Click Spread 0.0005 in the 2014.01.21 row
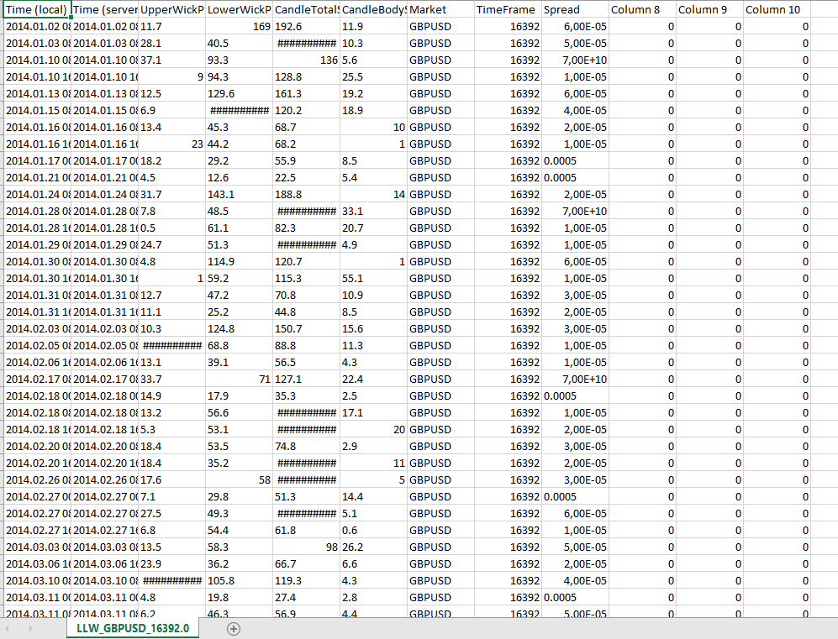 pos(576,178)
